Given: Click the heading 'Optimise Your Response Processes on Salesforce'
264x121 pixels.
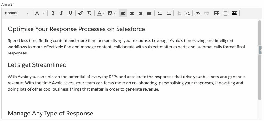Looking at the screenshot, I should tap(76, 29).
